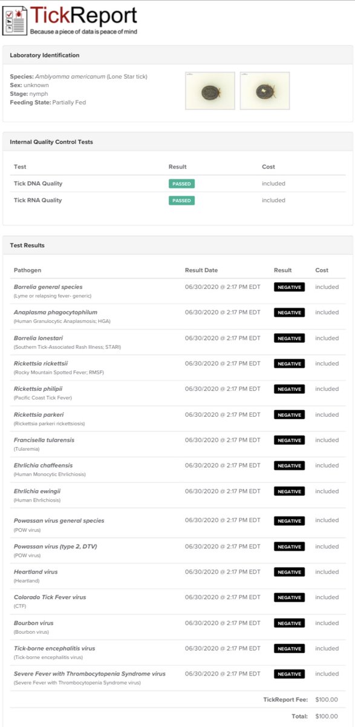Click the Anaplasma phagocytophilum pathogen name
This screenshot has width=355, height=727.
pos(56,313)
